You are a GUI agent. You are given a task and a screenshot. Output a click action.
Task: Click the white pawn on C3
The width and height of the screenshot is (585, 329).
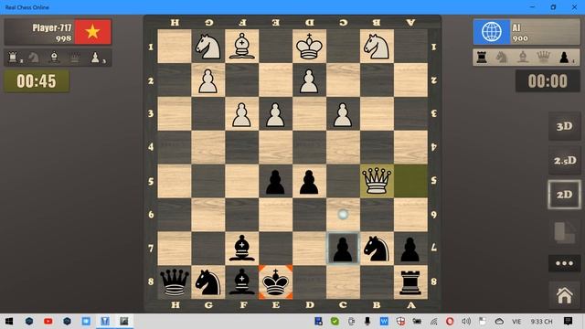coord(343,114)
